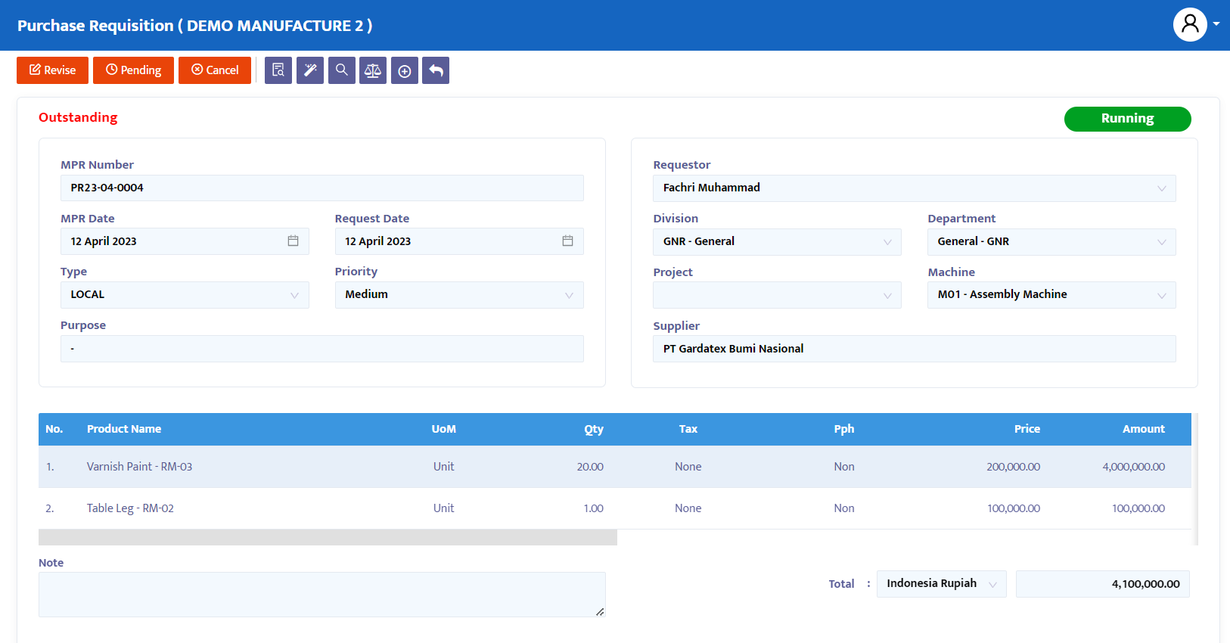Click the magnifier search toolbar icon
This screenshot has height=643, width=1230.
click(342, 70)
